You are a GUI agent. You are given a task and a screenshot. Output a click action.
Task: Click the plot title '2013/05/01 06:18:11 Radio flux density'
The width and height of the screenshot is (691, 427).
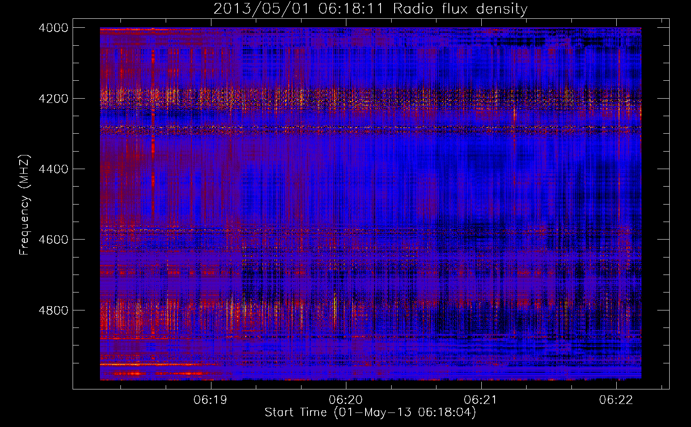tap(370, 9)
